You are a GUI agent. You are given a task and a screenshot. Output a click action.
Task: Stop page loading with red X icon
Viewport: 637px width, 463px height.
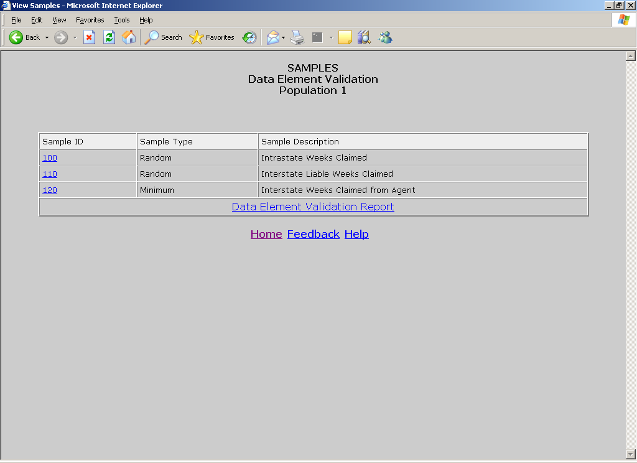click(x=90, y=37)
